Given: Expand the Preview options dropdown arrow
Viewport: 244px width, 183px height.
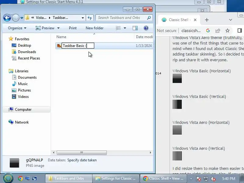Looking at the screenshot, I should tap(58, 28).
